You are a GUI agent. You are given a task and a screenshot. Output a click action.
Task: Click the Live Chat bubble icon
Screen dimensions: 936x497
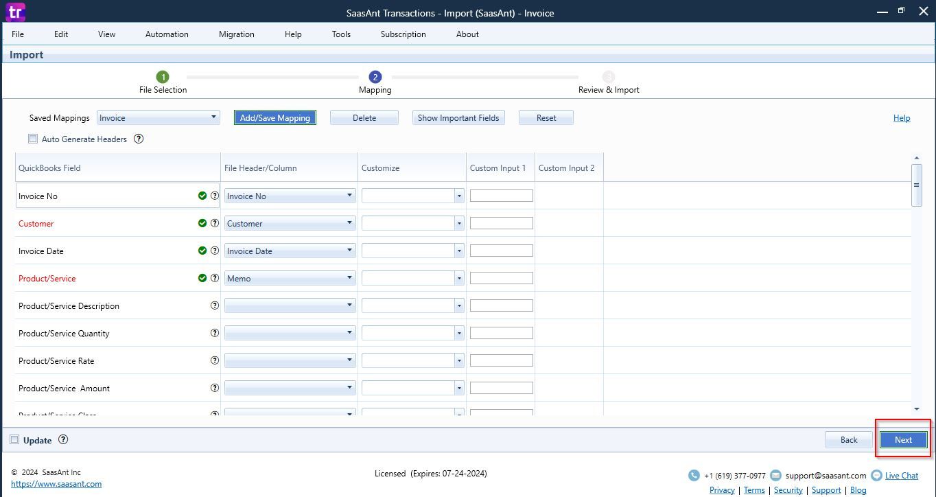coord(876,475)
